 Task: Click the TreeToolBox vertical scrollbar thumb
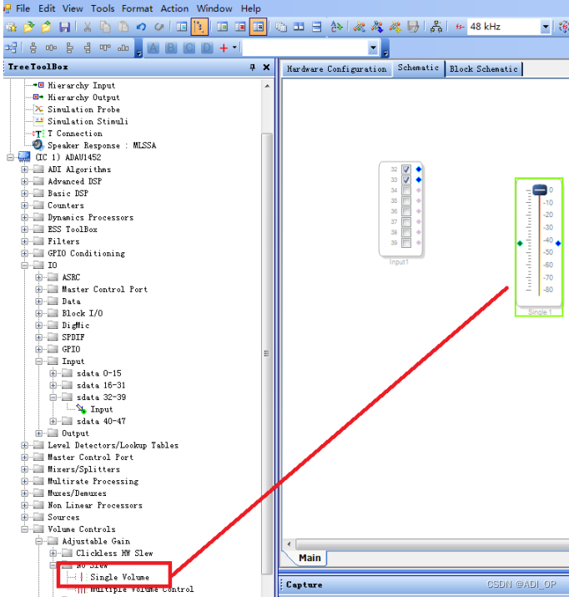pos(267,353)
